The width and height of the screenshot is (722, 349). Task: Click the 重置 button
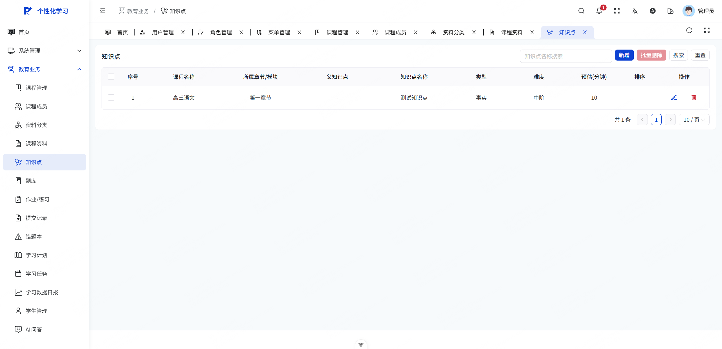click(700, 55)
